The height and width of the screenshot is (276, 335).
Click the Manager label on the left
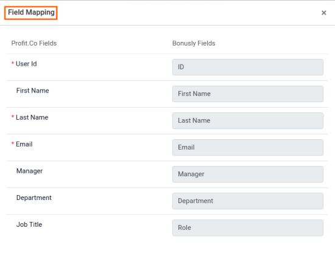(29, 171)
